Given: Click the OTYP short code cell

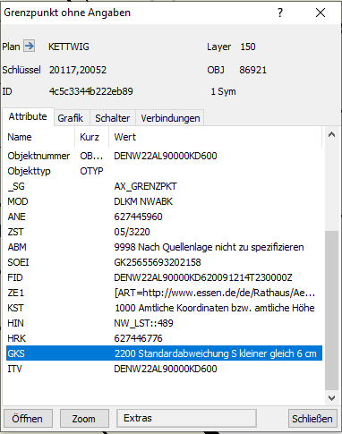Looking at the screenshot, I should click(91, 171).
